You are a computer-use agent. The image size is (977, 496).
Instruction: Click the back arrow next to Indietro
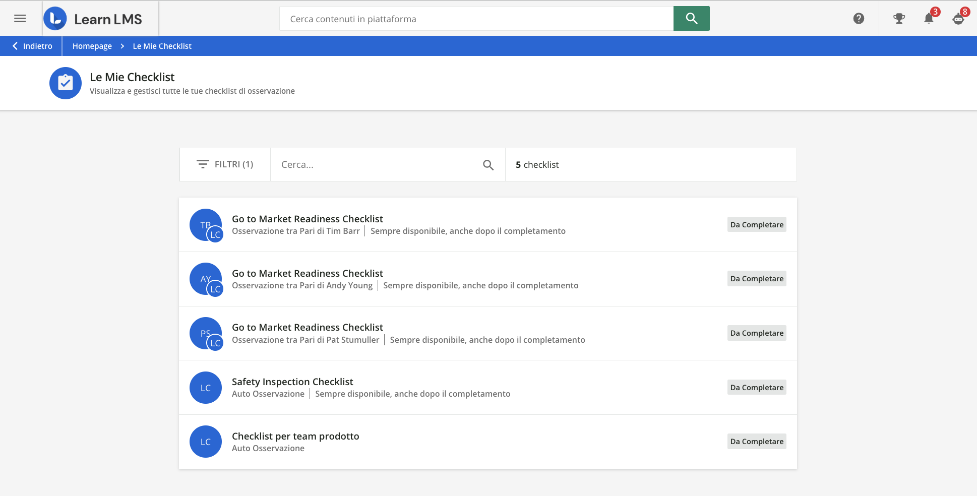pos(15,46)
